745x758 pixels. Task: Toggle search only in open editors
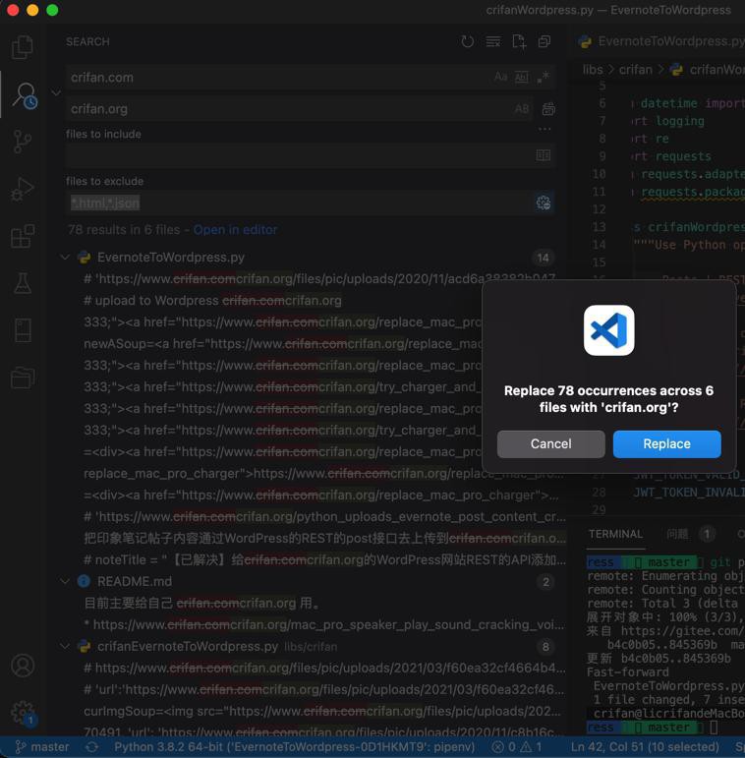coord(544,155)
